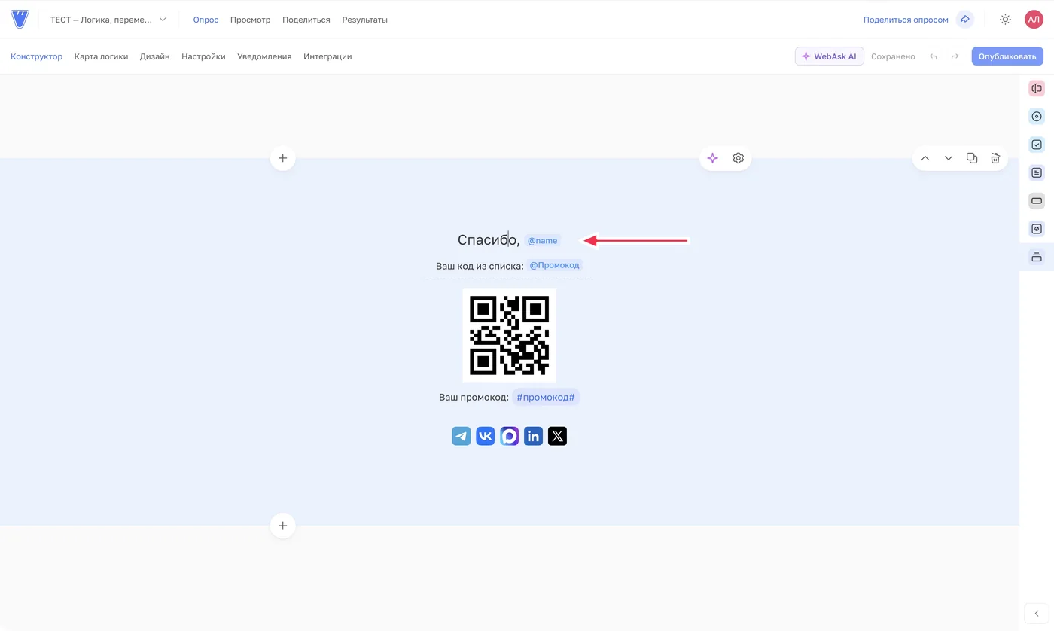The image size is (1054, 631).
Task: Go to the Поделиться tab
Action: click(306, 20)
